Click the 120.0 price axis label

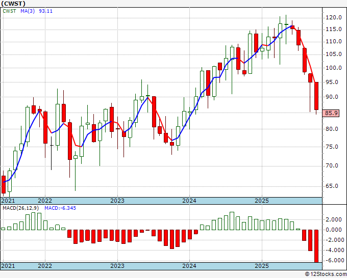pyautogui.click(x=334, y=18)
